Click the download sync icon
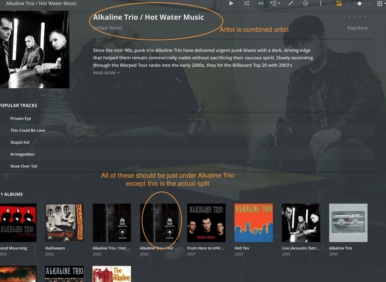386x282 pixels. (x=305, y=3)
